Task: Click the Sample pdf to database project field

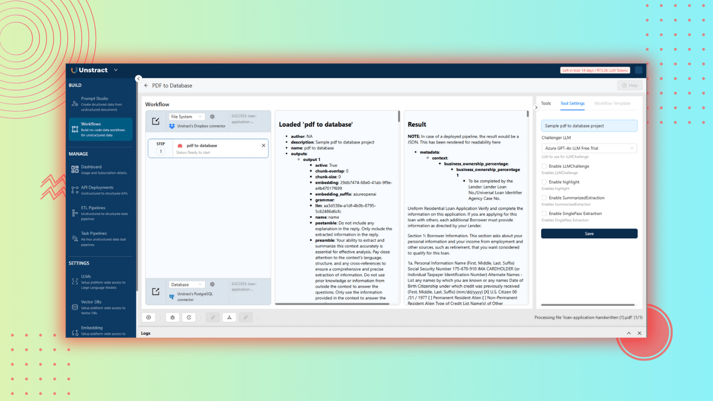Action: coord(589,126)
